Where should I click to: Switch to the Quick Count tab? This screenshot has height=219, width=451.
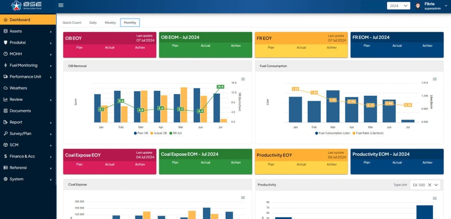click(72, 22)
